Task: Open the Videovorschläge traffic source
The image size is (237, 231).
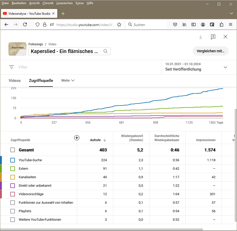Action: click(31, 194)
